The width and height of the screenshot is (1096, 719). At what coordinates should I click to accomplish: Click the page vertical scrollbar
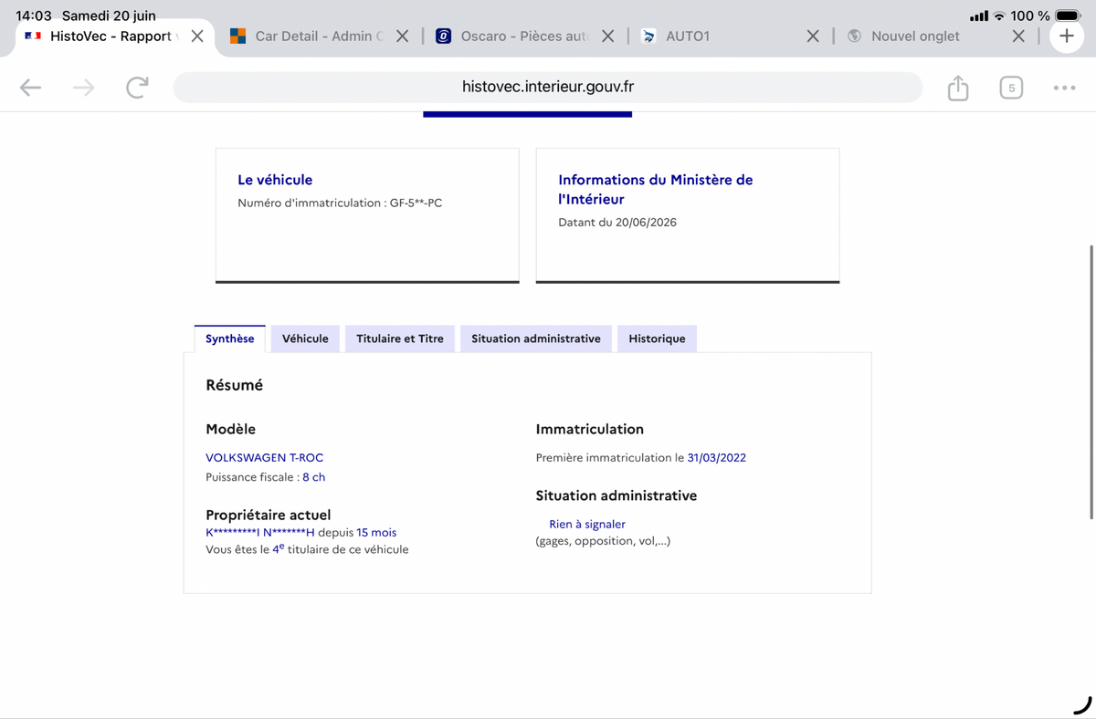[1091, 381]
